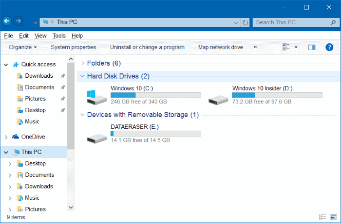This screenshot has width=341, height=223.
Task: Collapse the Hard Disk Drives group
Action: coord(82,76)
